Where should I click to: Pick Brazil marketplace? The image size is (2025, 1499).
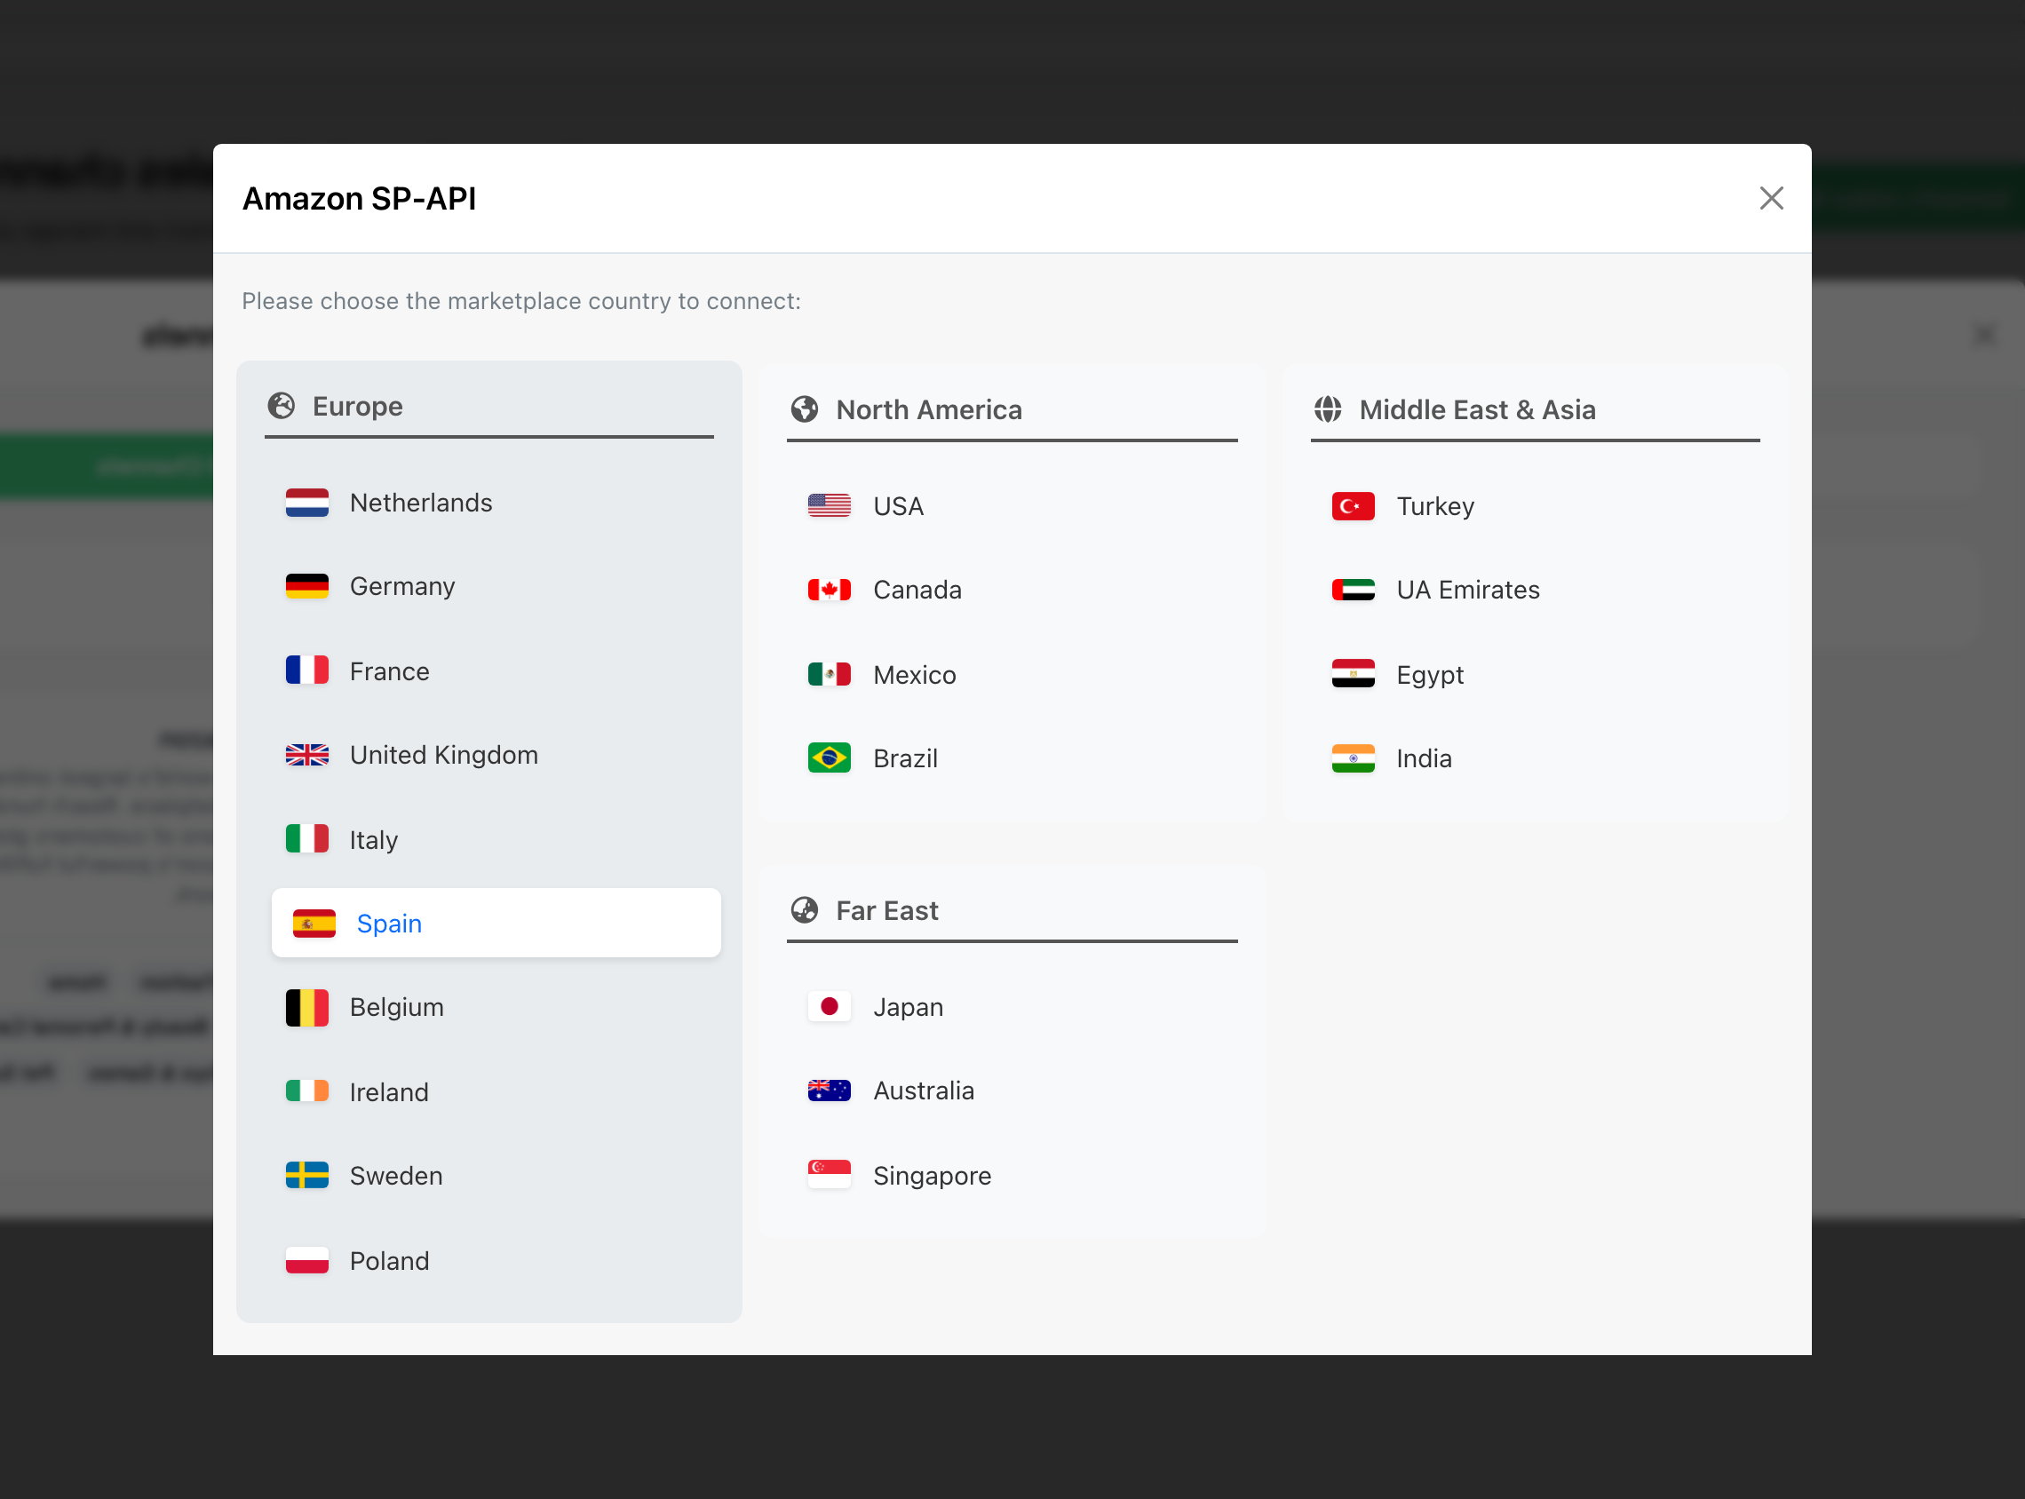[1012, 758]
